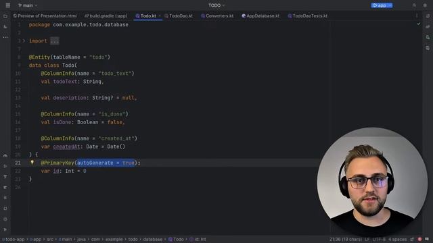This screenshot has height=243, width=433.
Task: Click todo-app in breadcrumb bar
Action: [14, 239]
